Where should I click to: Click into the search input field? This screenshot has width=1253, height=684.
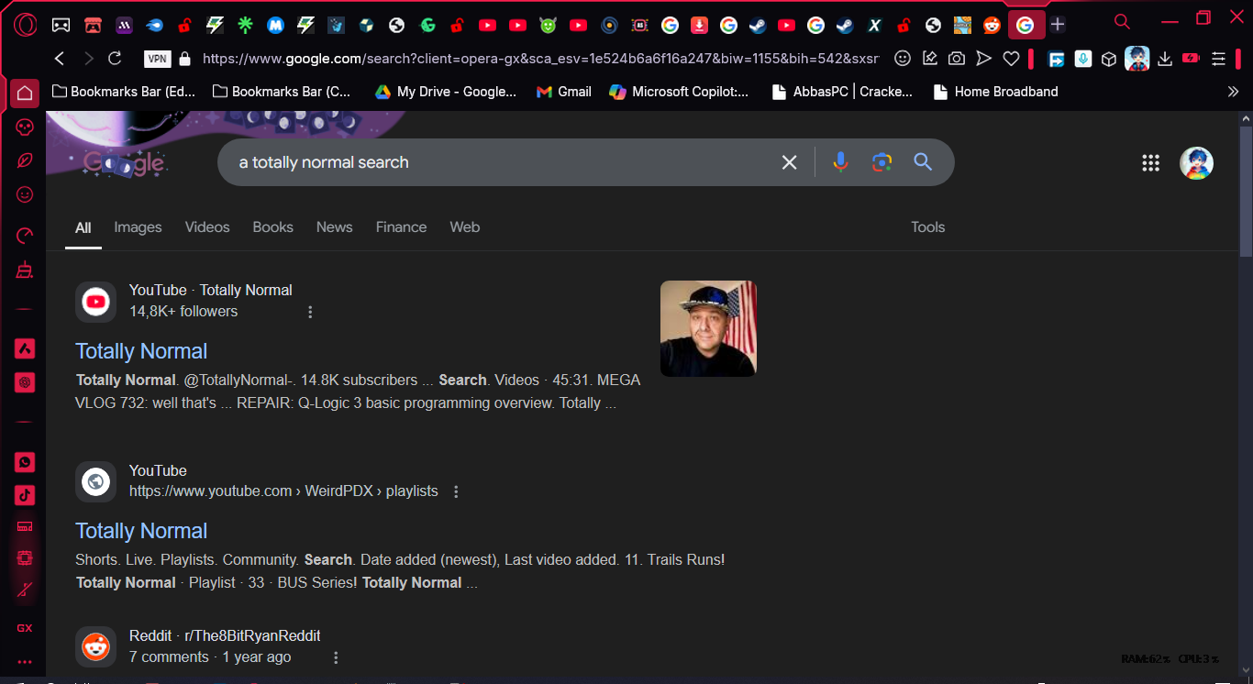click(505, 162)
